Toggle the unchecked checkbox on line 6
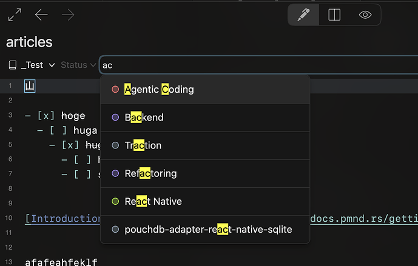The width and height of the screenshot is (418, 266). (83, 160)
